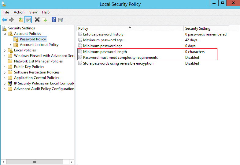Click the IP Security Policies computer icon
This screenshot has height=165, width=240.
tap(10, 83)
